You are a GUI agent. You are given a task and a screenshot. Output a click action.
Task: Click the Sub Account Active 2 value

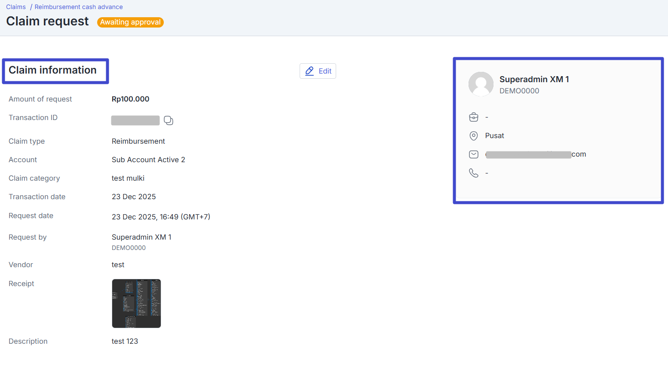pyautogui.click(x=148, y=160)
